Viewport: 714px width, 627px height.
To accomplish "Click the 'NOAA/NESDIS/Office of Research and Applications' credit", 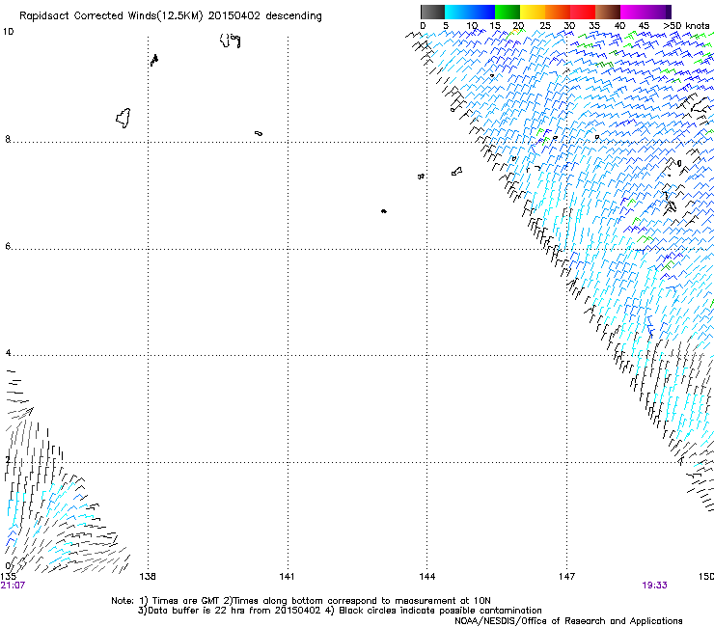I will click(568, 621).
